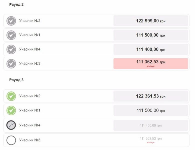The width and height of the screenshot is (195, 150).
Task: Click the Раунд 2 heading
Action: point(17,5)
